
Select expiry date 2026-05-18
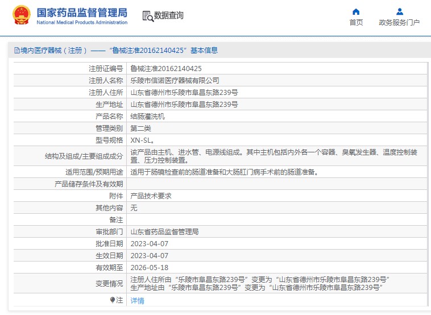pyautogui.click(x=149, y=268)
